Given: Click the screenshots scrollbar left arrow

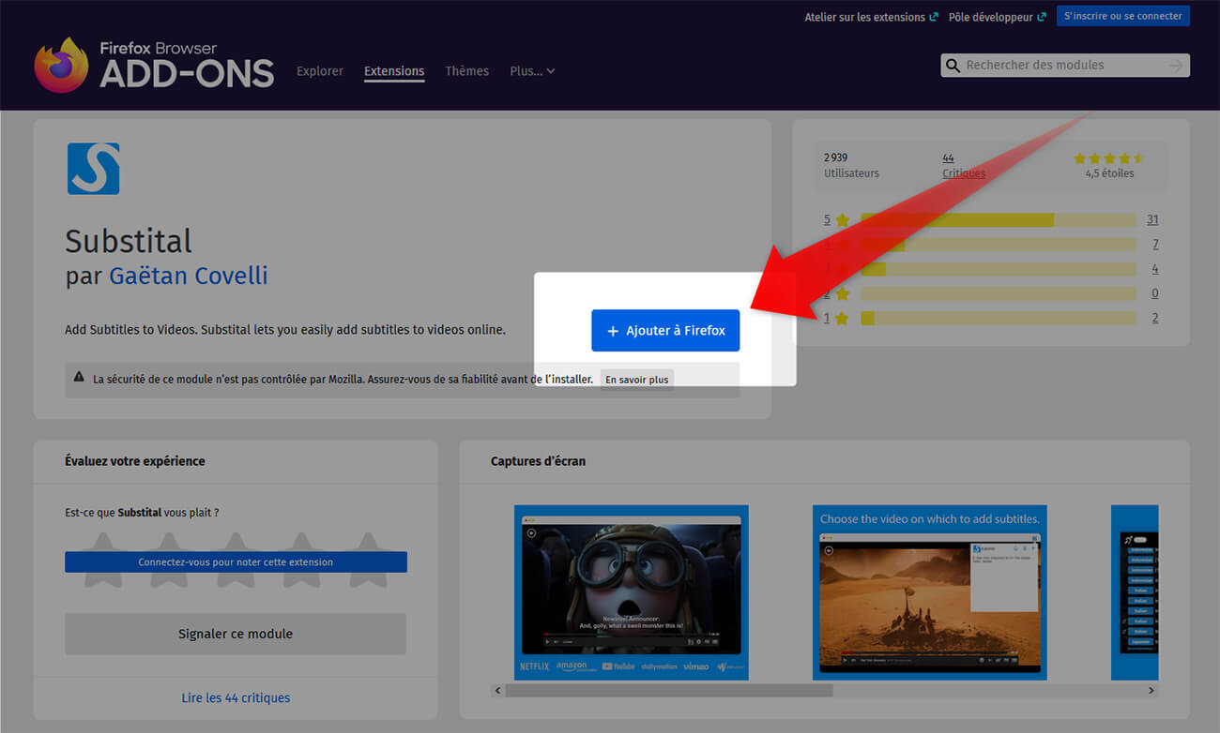Looking at the screenshot, I should pyautogui.click(x=497, y=691).
